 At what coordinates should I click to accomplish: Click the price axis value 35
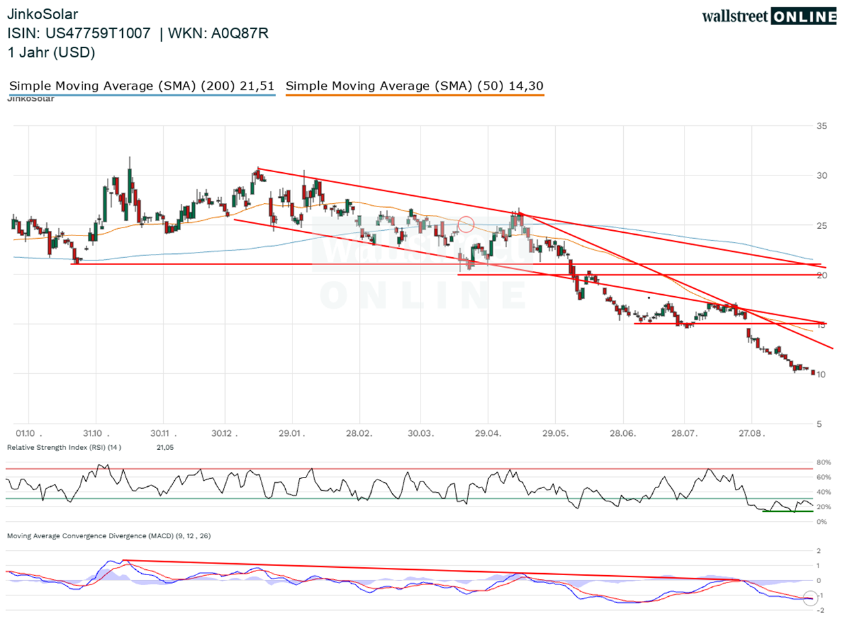(x=823, y=125)
